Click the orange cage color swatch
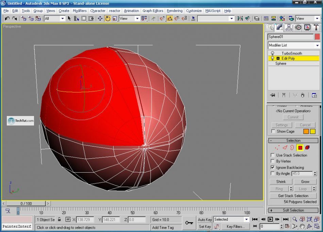The width and height of the screenshot is (323, 232). [x=306, y=131]
